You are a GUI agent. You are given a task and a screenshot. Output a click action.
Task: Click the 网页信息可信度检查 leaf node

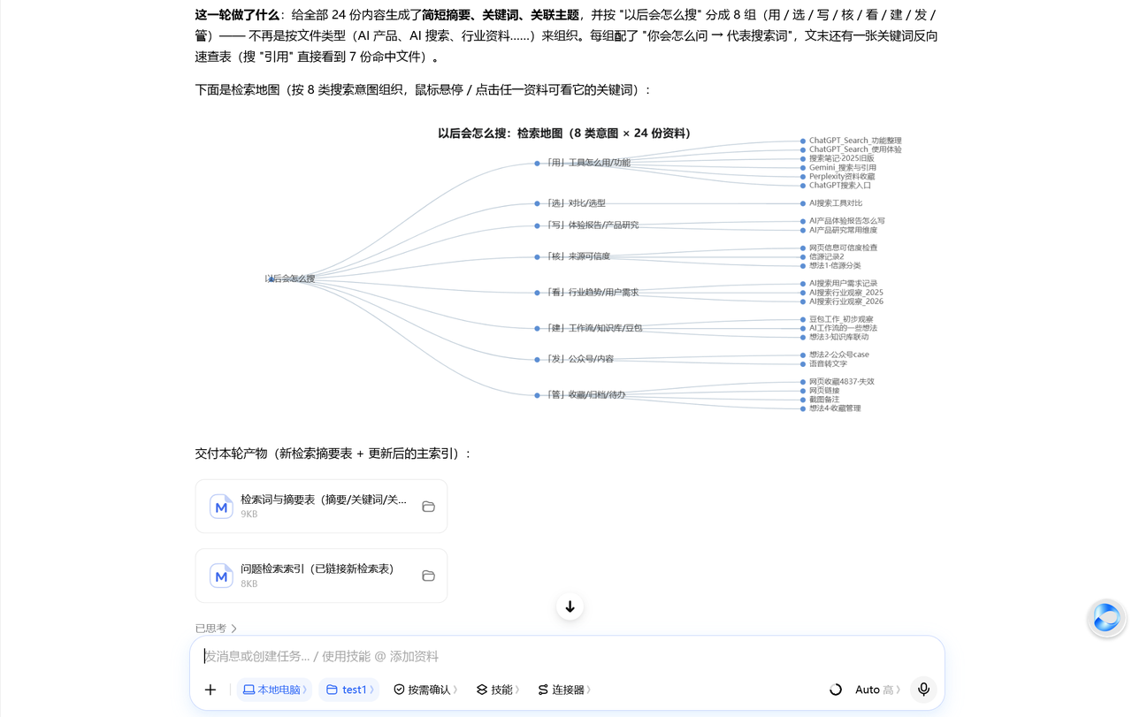pos(839,248)
